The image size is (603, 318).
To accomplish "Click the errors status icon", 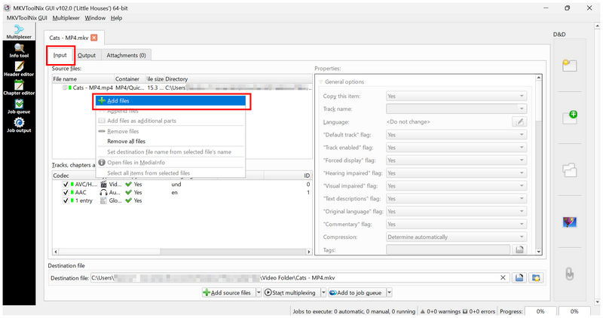I will pyautogui.click(x=464, y=311).
